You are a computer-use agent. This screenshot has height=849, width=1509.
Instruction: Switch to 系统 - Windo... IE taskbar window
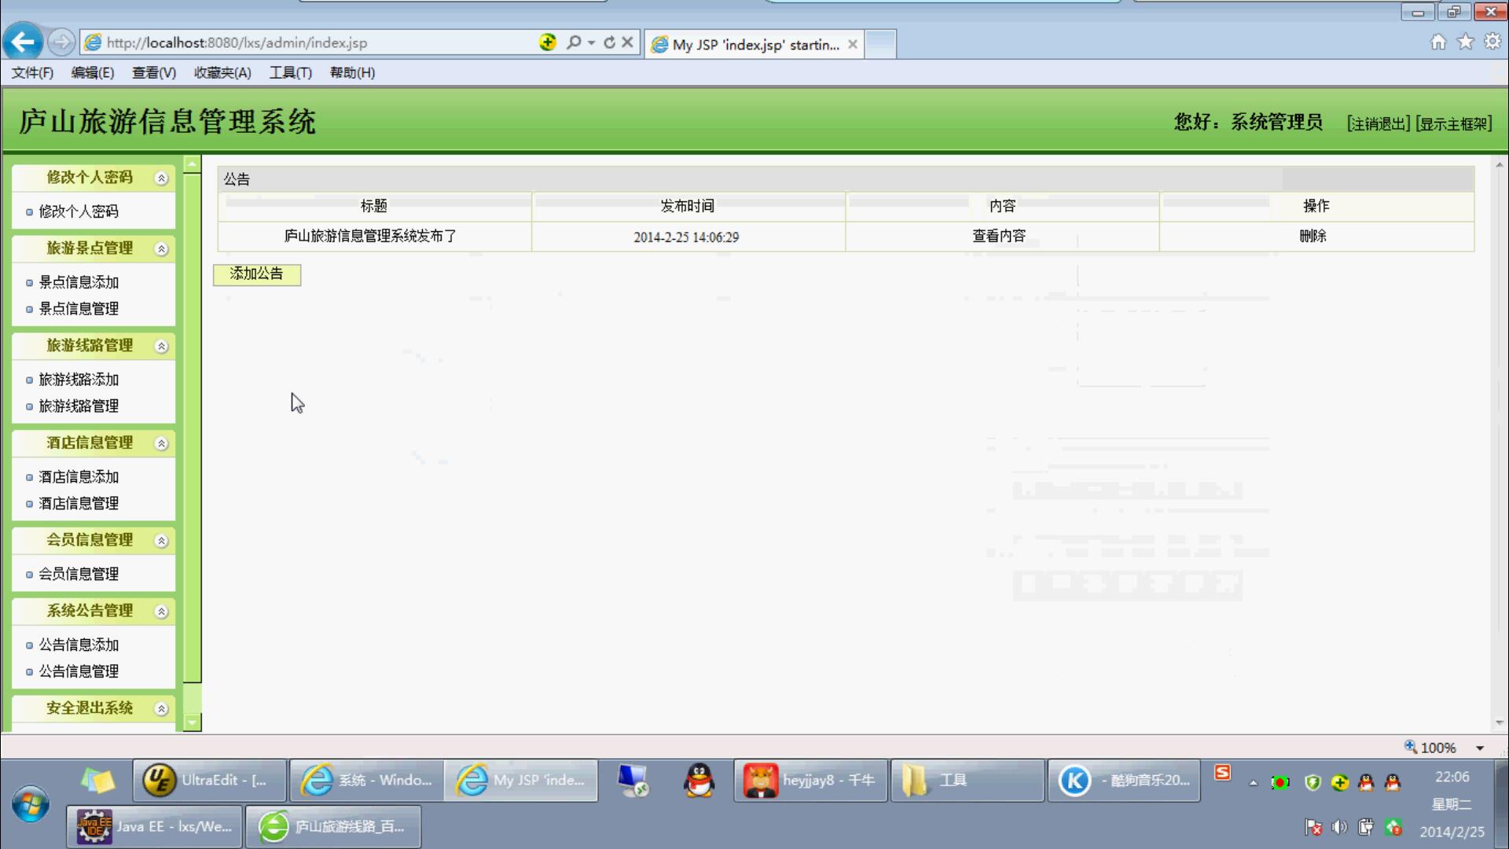click(x=366, y=781)
